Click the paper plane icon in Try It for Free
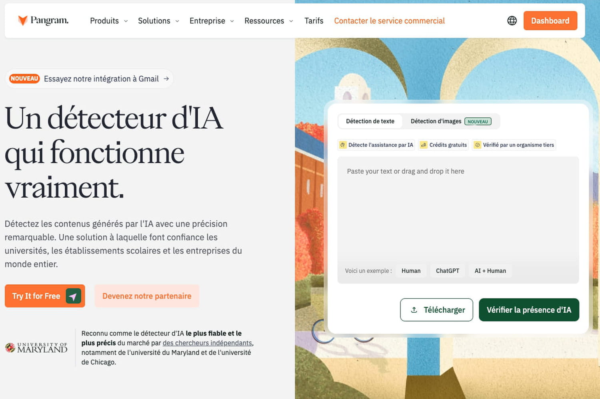The image size is (600, 399). pos(73,296)
